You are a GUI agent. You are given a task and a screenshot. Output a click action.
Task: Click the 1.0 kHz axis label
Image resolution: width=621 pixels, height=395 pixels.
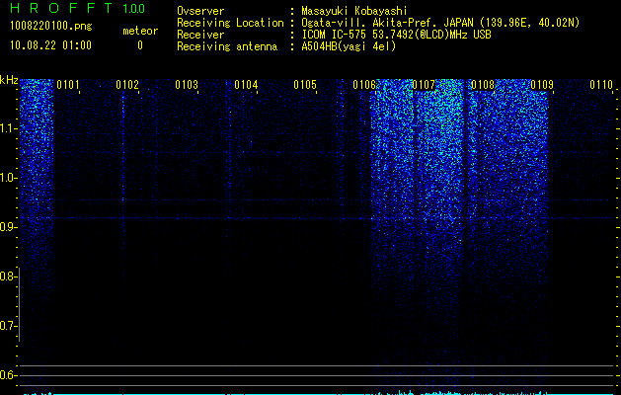[8, 178]
